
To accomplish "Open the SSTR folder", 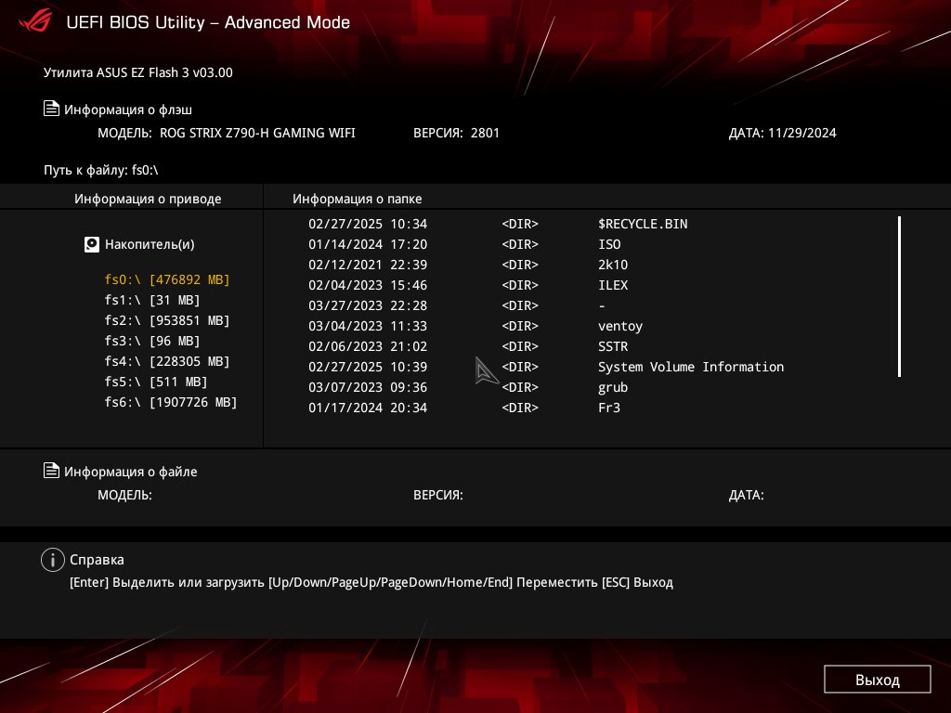I will coord(613,347).
